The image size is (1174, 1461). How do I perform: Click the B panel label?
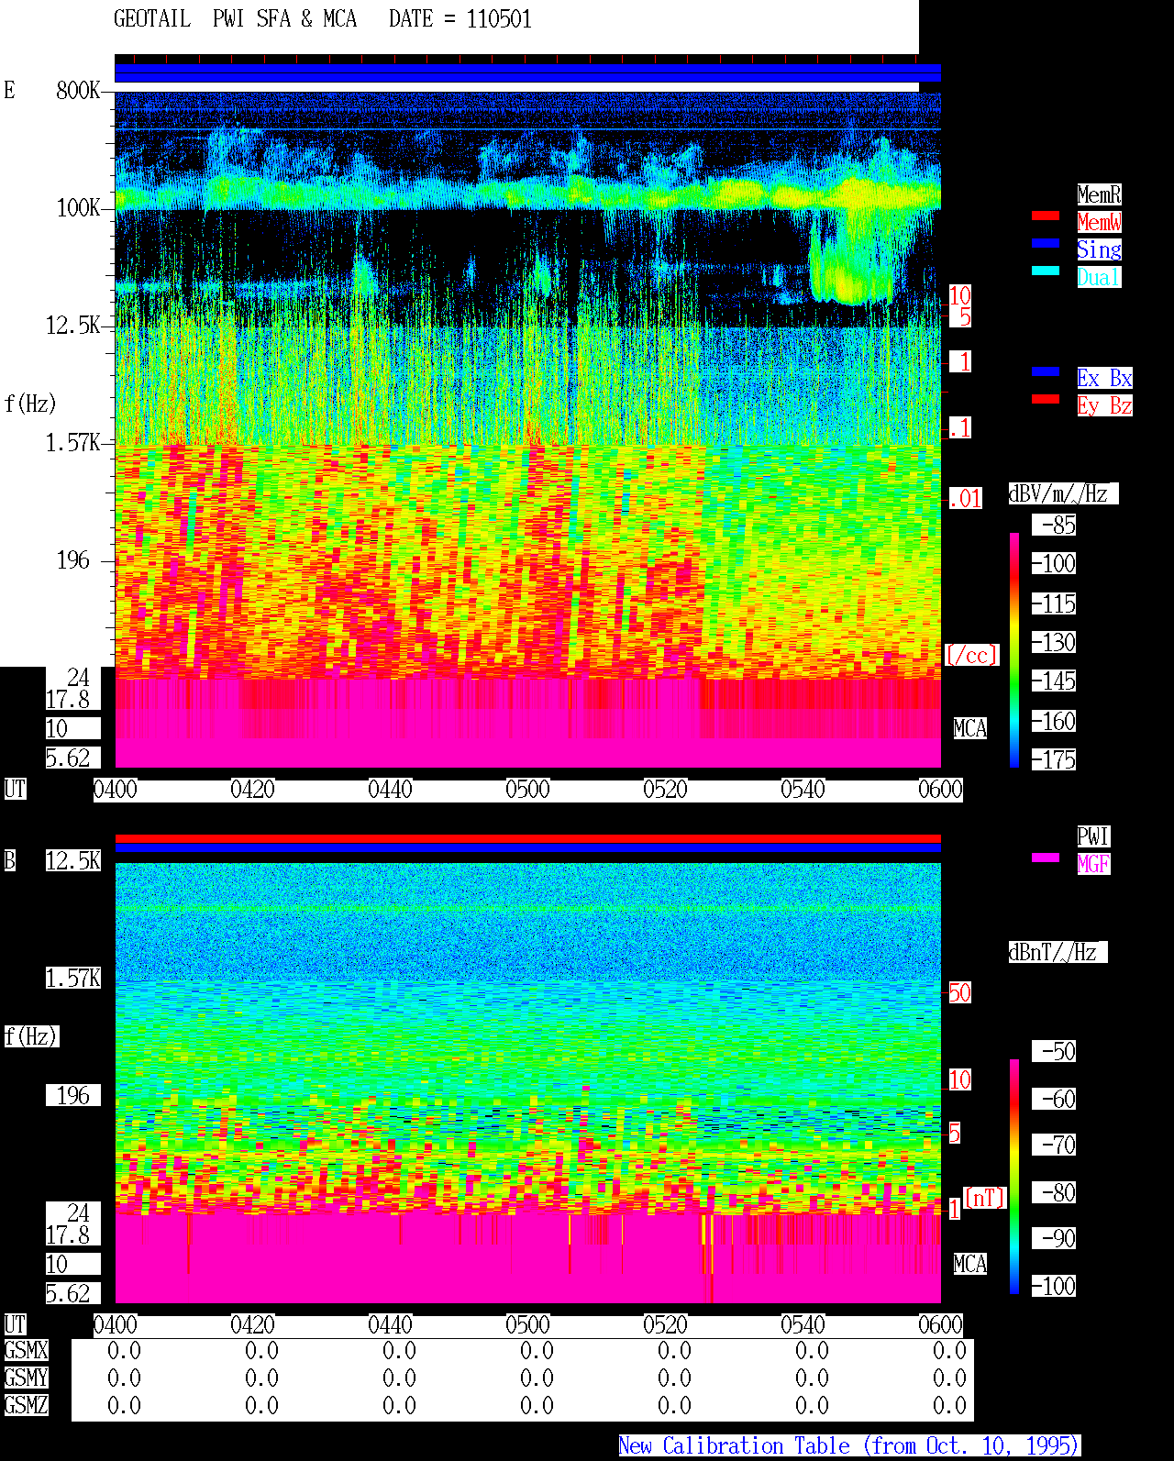[10, 860]
